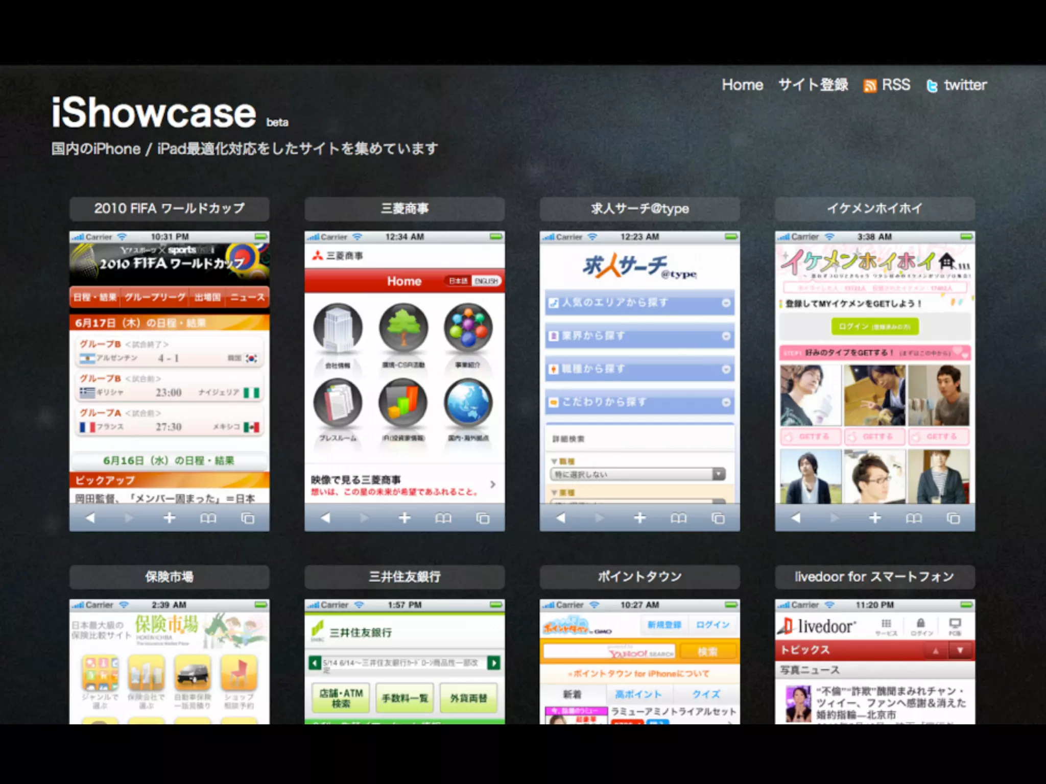
Task: Tap the globe icon in Mitsubishi thumbnail
Action: pyautogui.click(x=468, y=402)
